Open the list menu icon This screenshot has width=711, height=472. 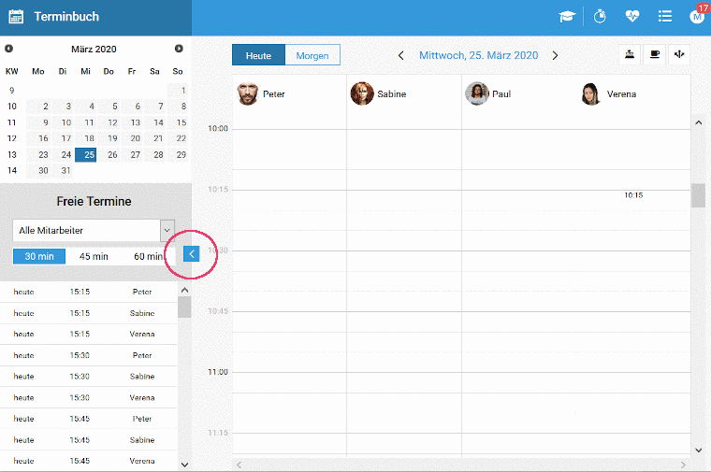pos(665,16)
